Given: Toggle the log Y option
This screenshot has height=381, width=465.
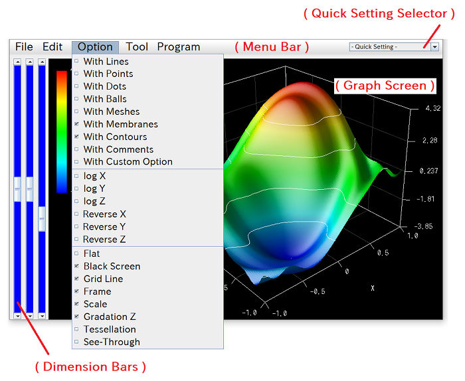Looking at the screenshot, I should point(147,189).
